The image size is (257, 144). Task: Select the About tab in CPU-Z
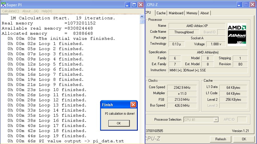(205, 13)
